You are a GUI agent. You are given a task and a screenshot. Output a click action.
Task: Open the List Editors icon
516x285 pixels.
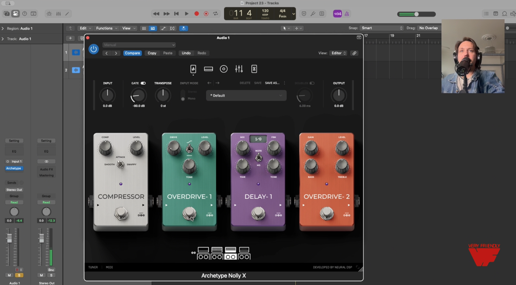[x=486, y=14]
